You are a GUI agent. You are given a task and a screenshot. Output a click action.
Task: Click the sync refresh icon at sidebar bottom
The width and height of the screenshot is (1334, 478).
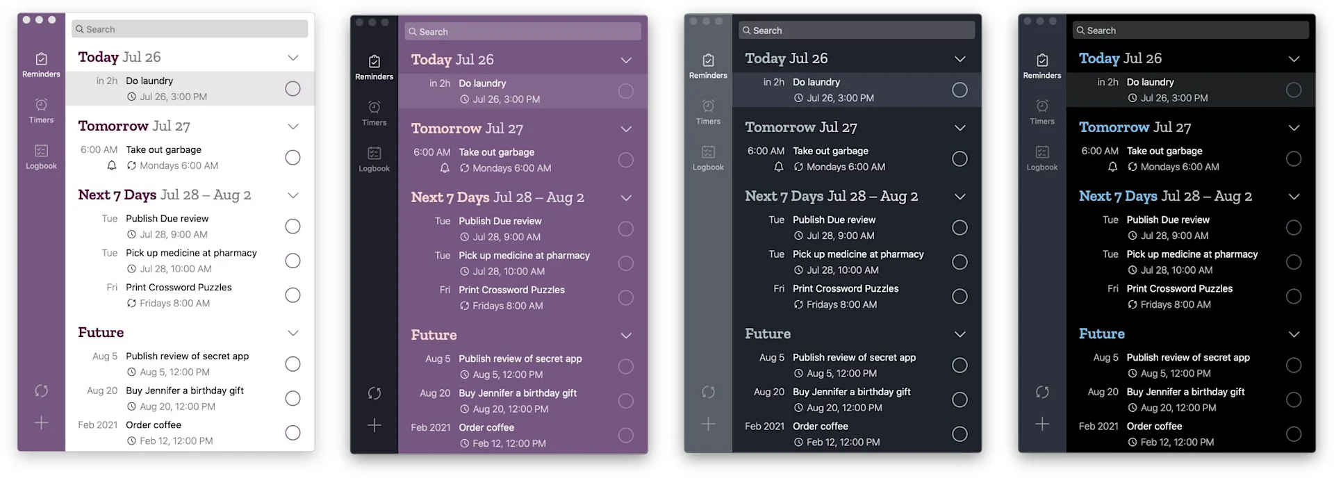tap(41, 391)
